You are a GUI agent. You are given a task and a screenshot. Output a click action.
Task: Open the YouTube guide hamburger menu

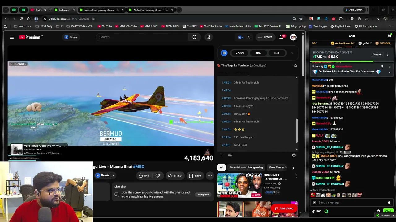[x=12, y=37]
